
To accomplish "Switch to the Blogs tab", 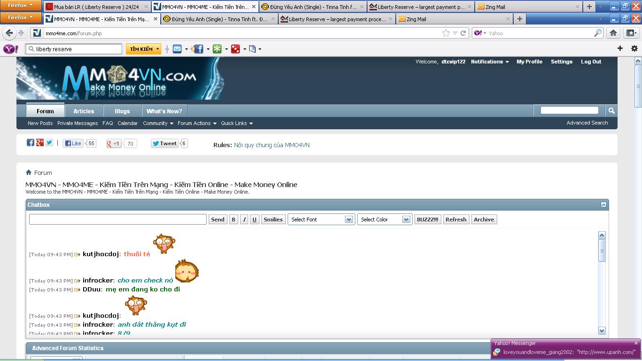I will point(122,111).
